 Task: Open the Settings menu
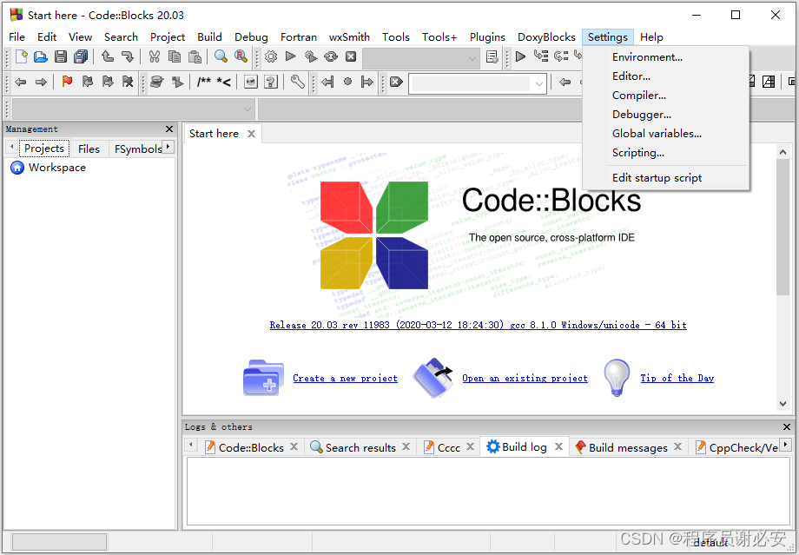(x=607, y=37)
